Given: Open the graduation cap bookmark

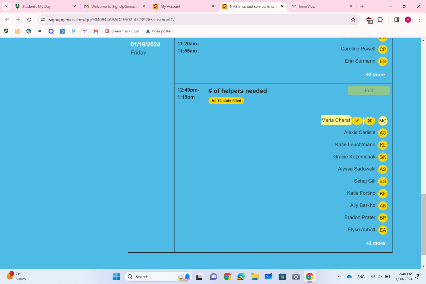Looking at the screenshot, I should (40, 31).
